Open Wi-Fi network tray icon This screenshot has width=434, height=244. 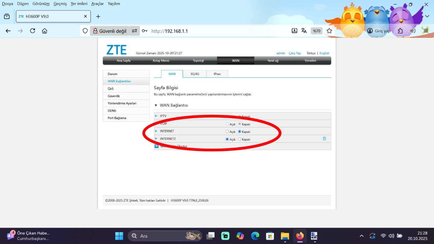click(x=383, y=236)
